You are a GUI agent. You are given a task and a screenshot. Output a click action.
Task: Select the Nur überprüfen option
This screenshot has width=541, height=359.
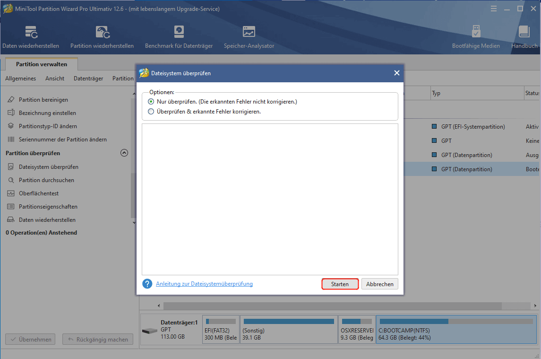click(x=151, y=101)
